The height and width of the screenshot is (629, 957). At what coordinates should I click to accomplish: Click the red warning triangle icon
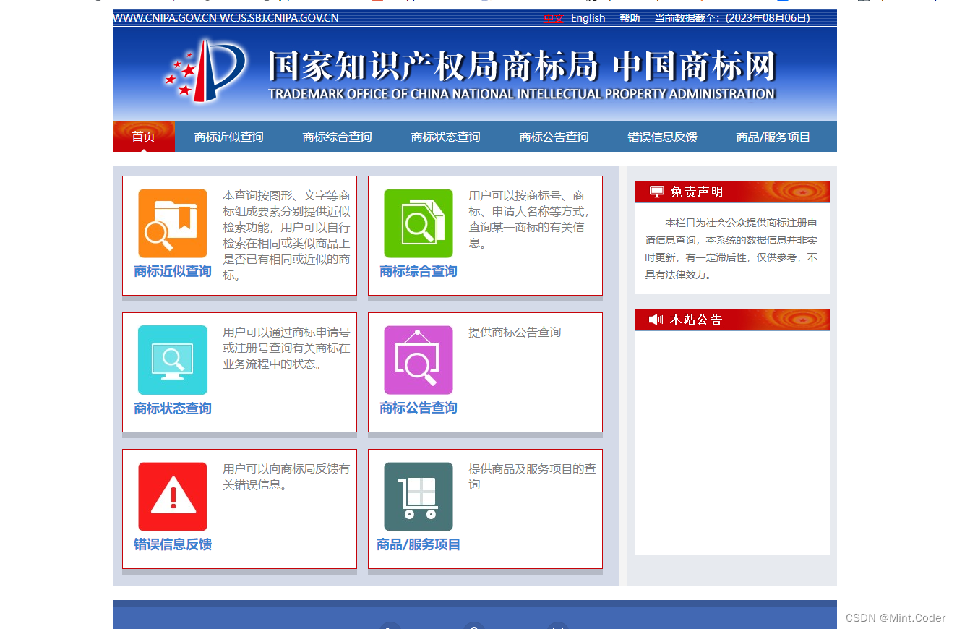click(173, 497)
